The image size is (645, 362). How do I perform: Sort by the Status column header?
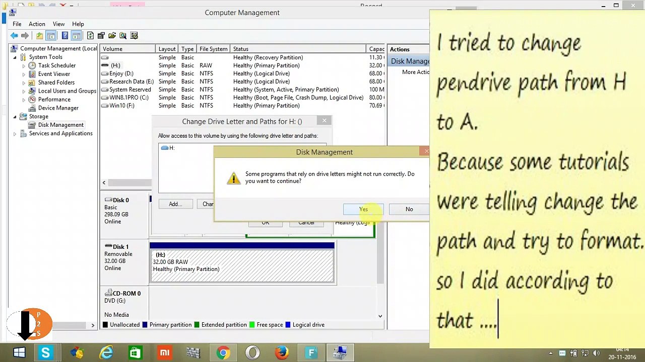(x=298, y=49)
